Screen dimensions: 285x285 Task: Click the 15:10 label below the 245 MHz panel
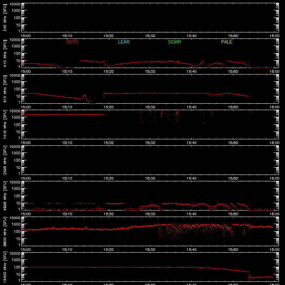point(67,36)
